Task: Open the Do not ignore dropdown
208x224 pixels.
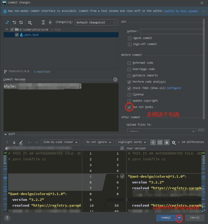Action: [99, 142]
